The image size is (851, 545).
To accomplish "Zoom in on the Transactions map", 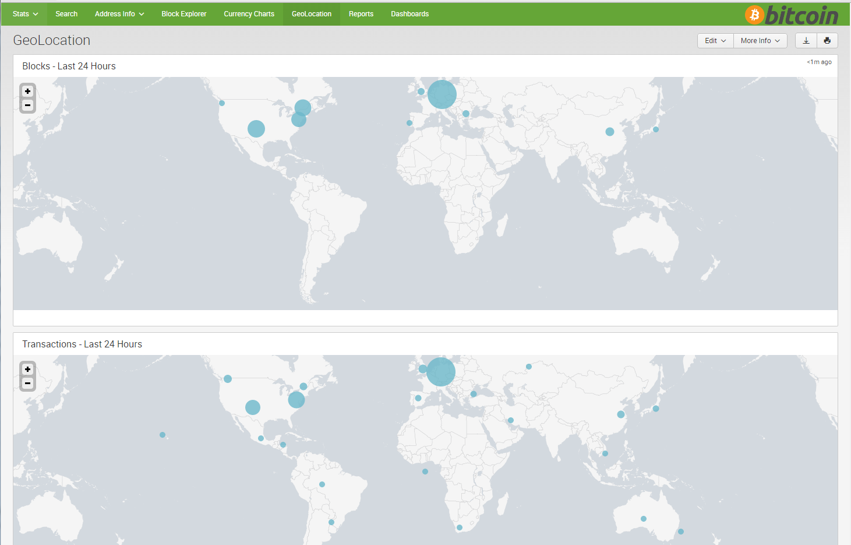I will tap(27, 370).
